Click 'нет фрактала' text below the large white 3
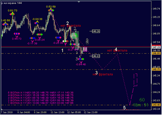This screenshot has width=162, height=115. click(103, 74)
